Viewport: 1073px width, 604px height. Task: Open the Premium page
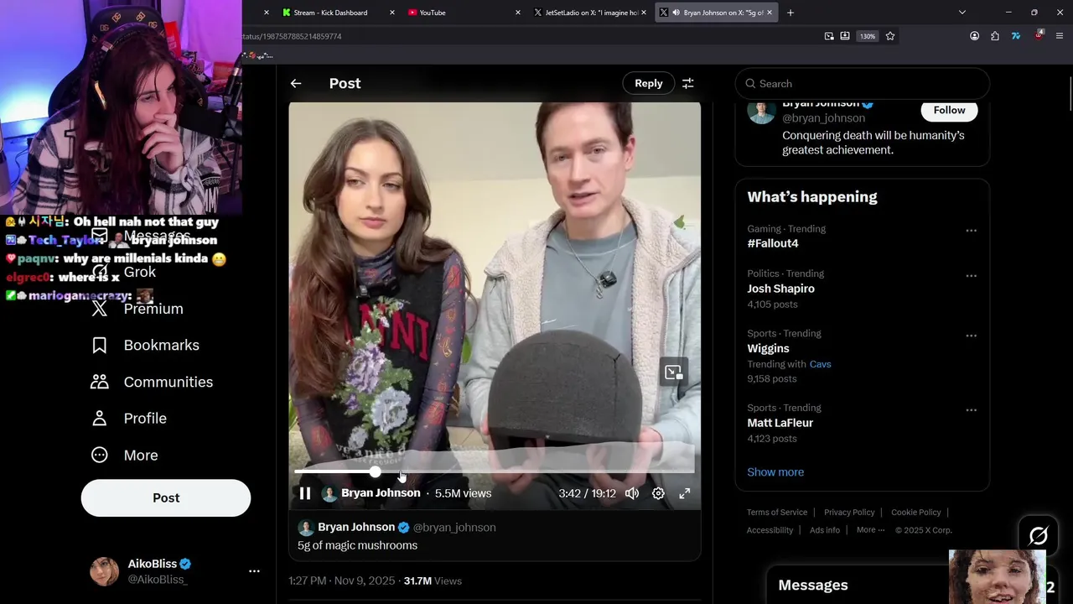coord(137,309)
